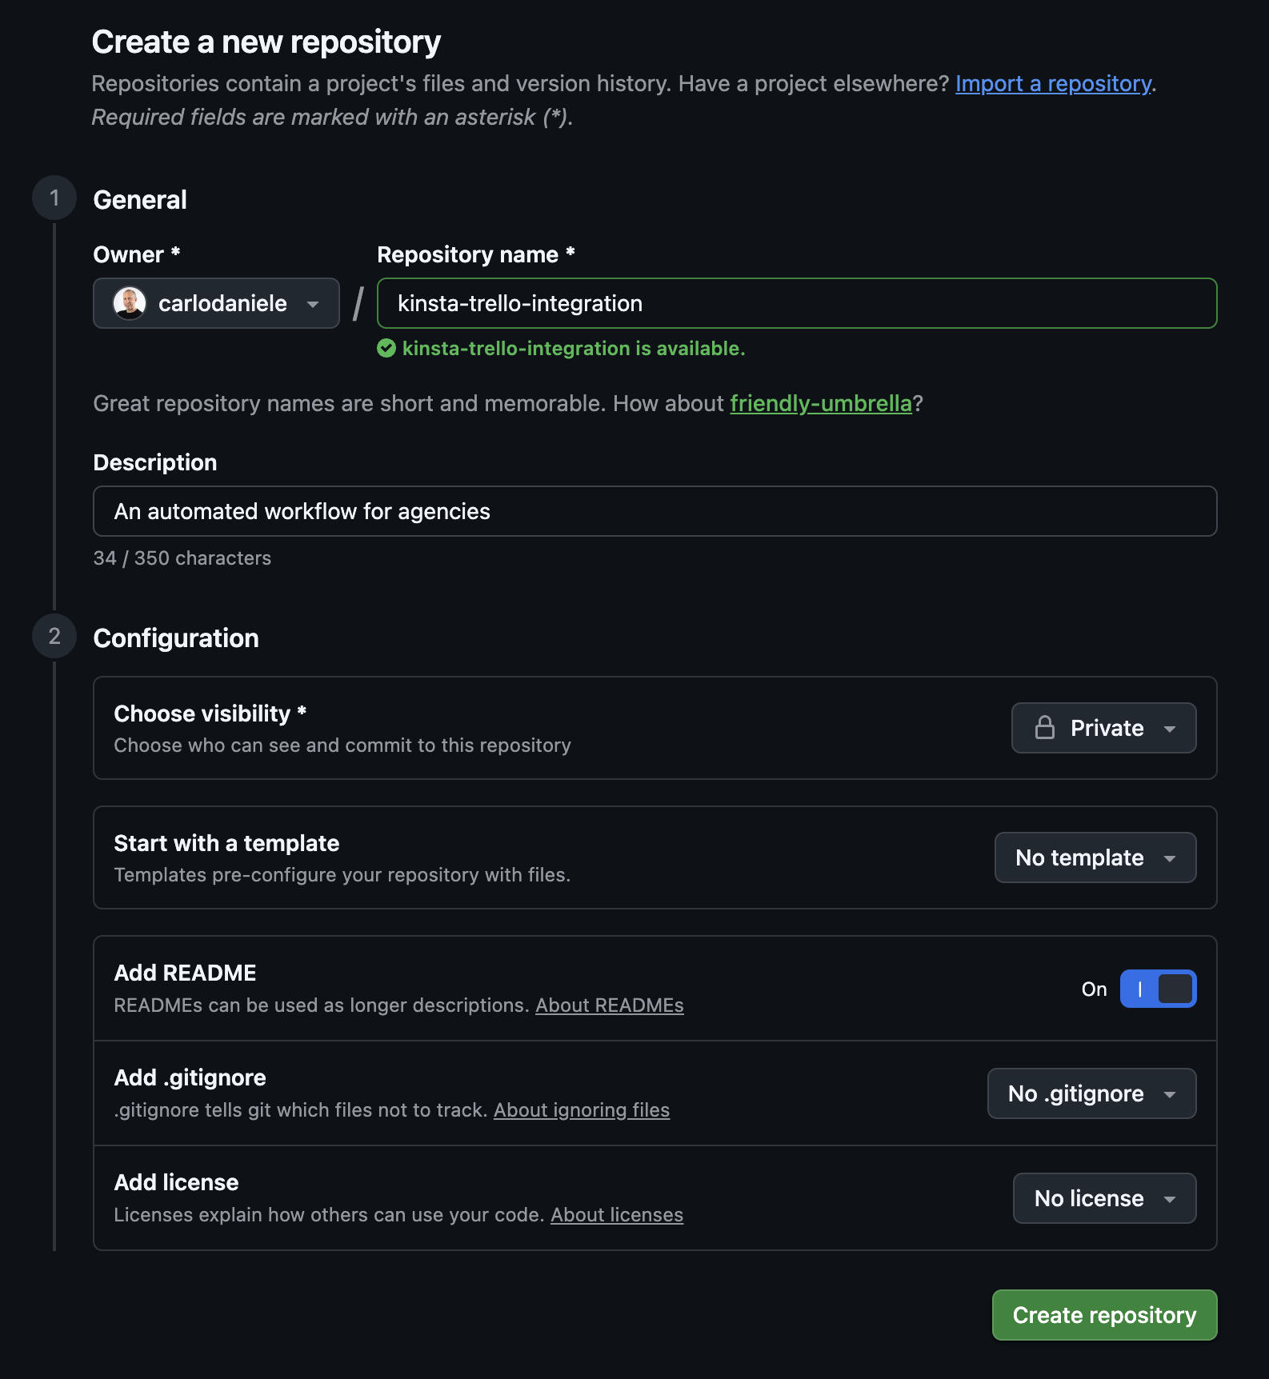Open the About READMEs link
The image size is (1269, 1379).
(610, 1005)
